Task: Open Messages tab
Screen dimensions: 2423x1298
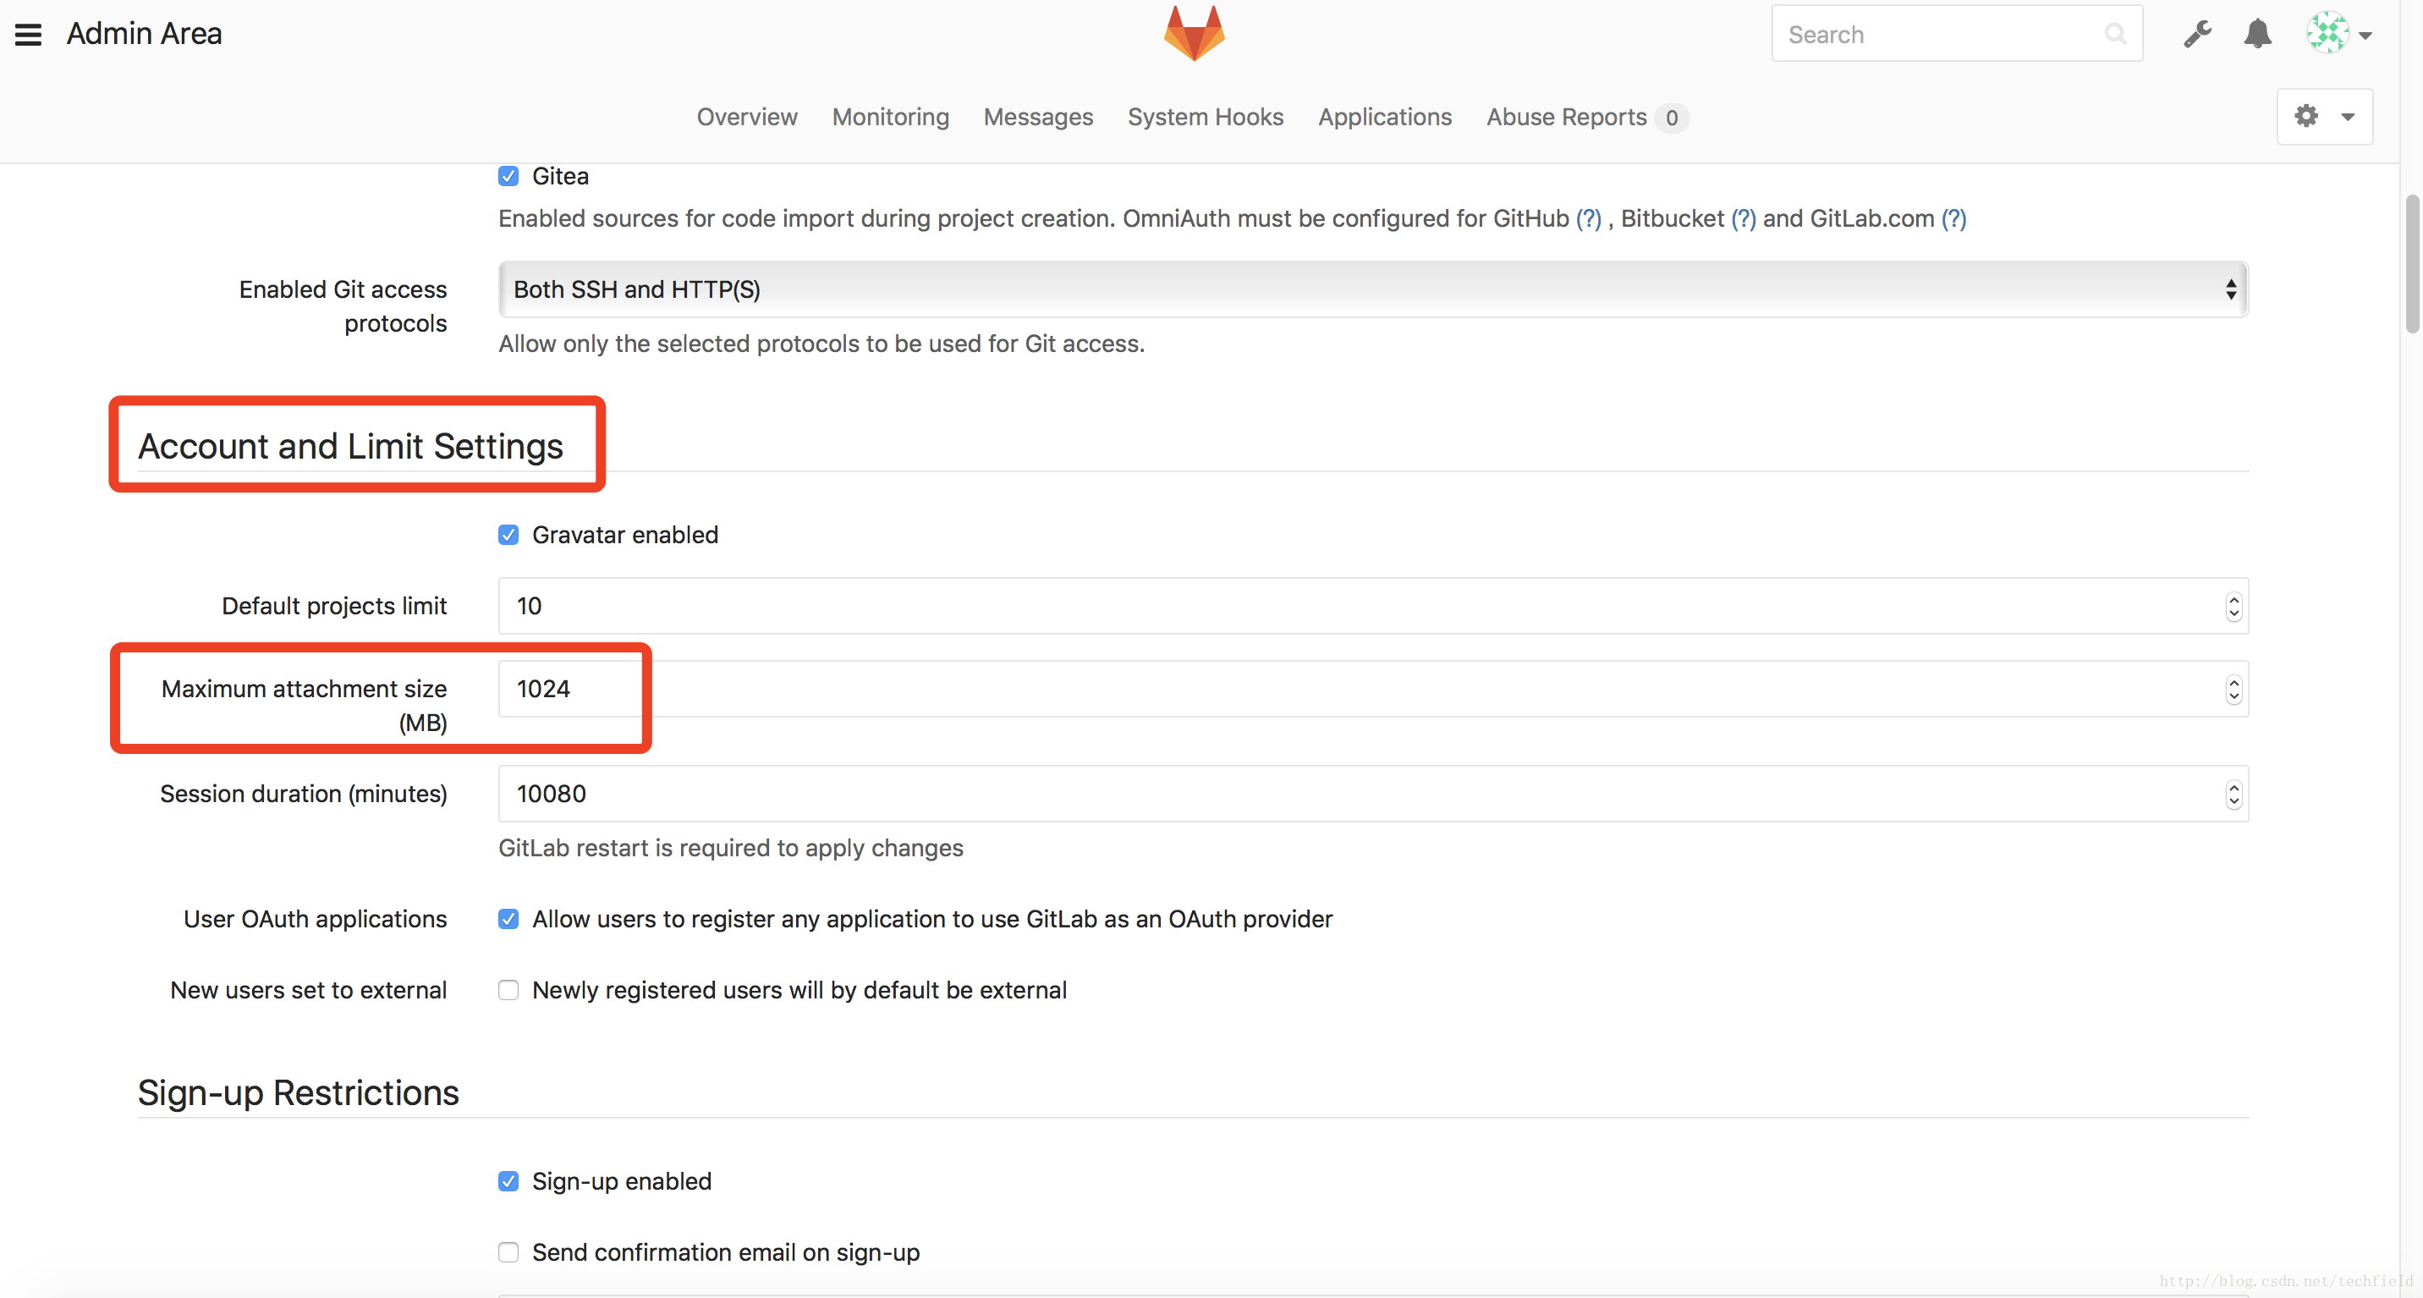Action: pos(1038,117)
